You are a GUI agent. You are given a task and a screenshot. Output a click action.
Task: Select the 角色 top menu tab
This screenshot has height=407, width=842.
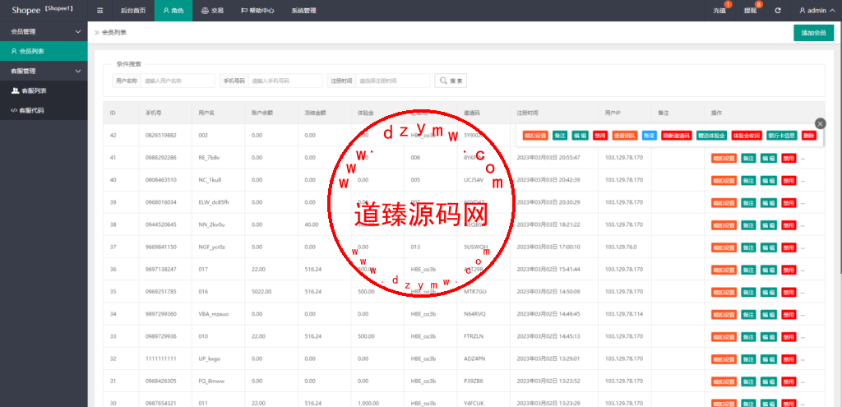tap(173, 10)
